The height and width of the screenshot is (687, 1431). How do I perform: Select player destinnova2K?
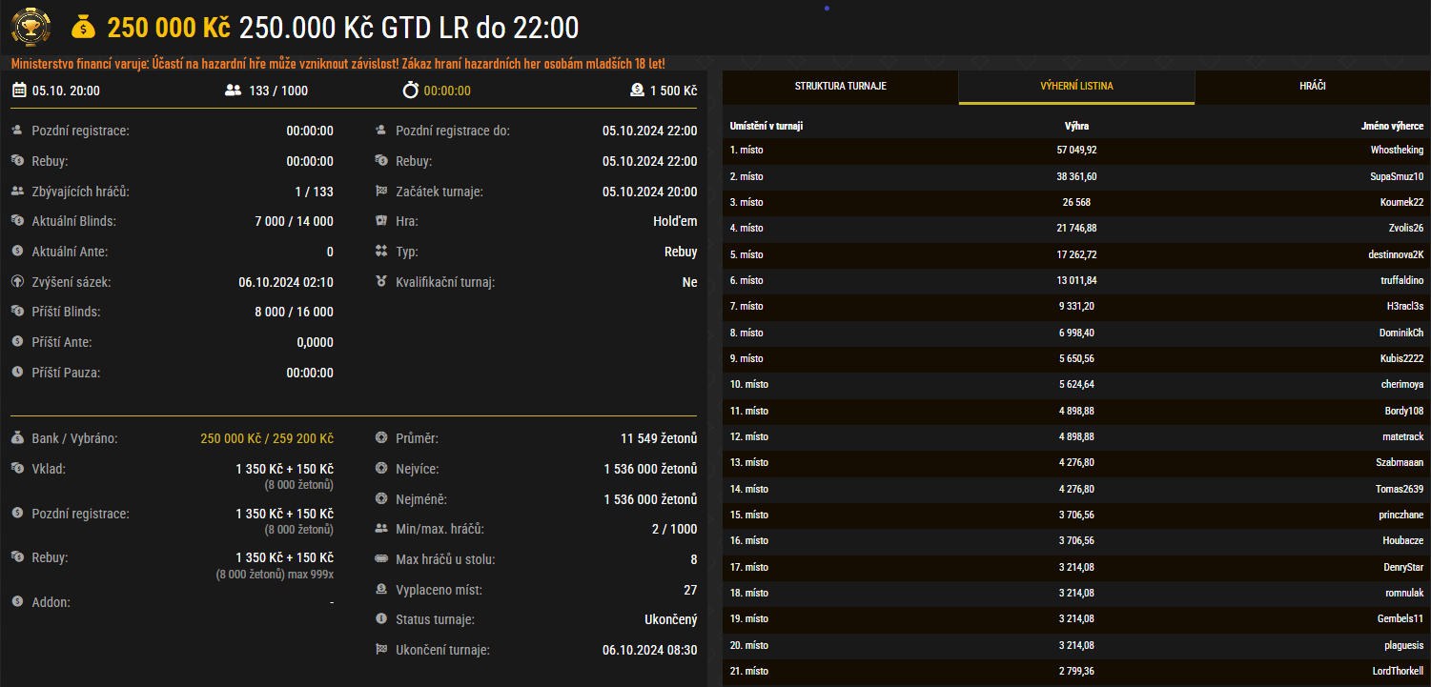tap(1396, 254)
